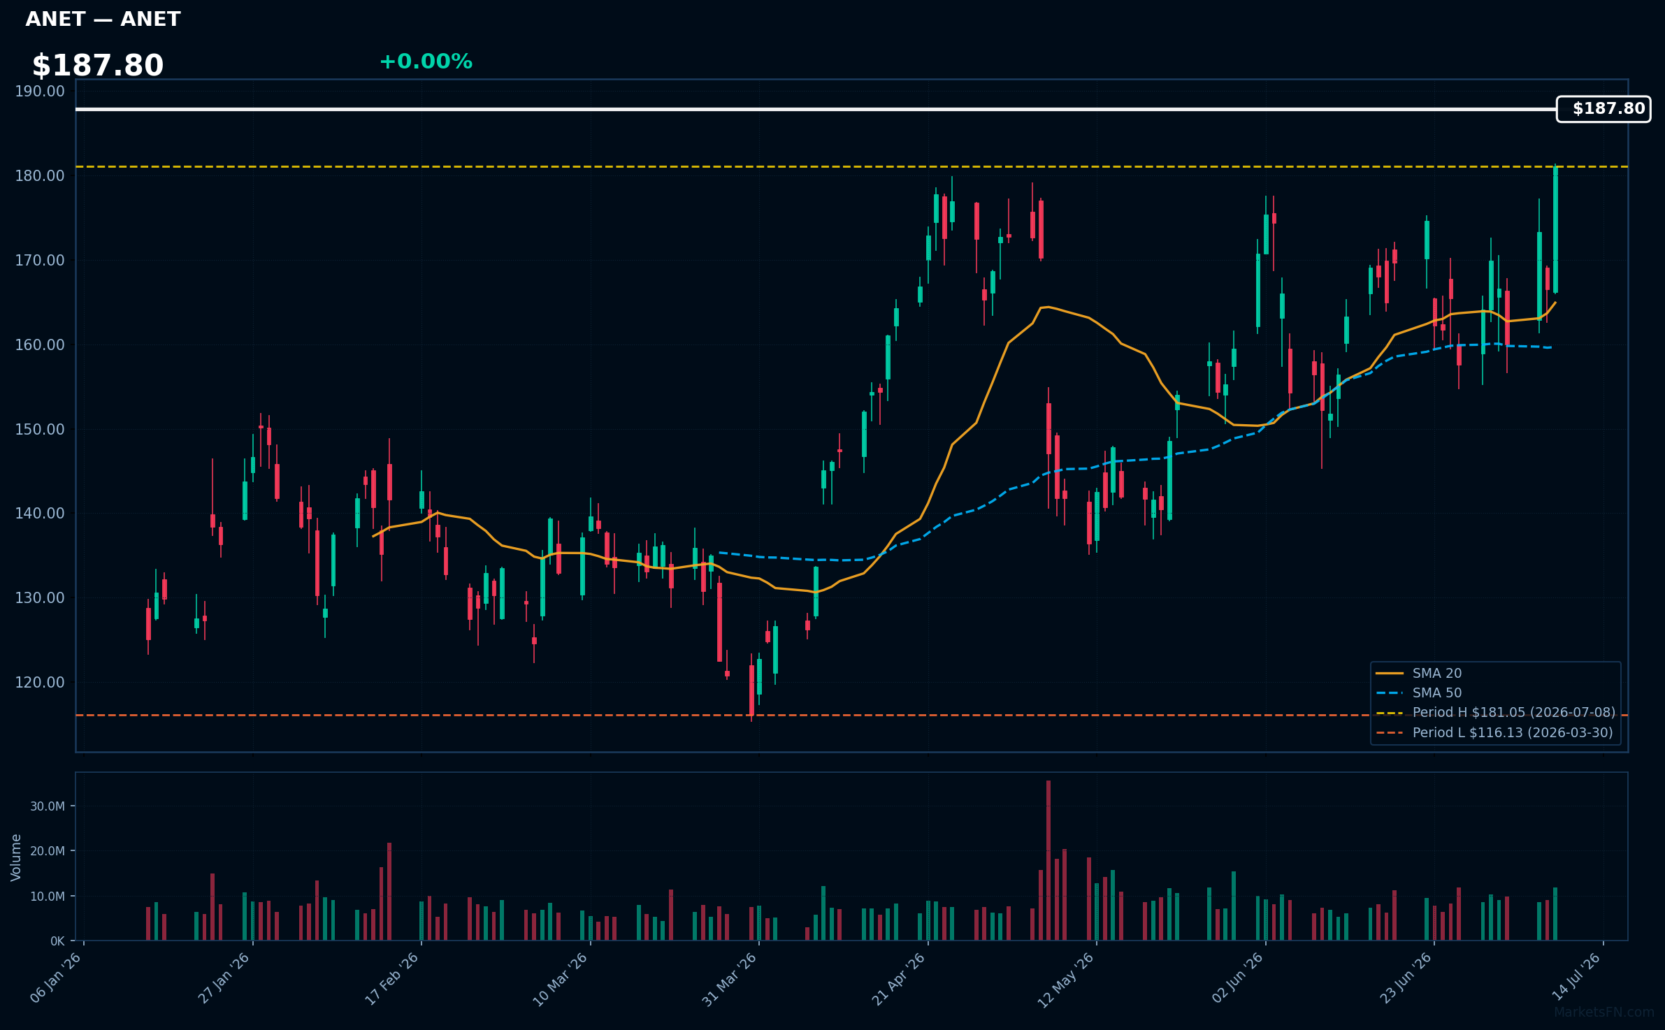Click the ANET — ANET chart title
Image resolution: width=1665 pixels, height=1030 pixels.
103,20
